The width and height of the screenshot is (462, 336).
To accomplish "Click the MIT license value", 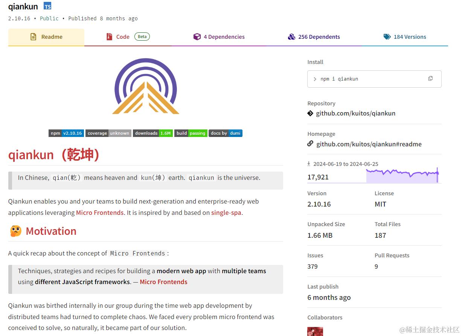I will pos(380,204).
